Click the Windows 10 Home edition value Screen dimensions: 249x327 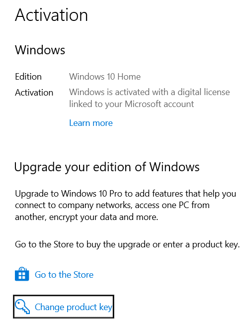[105, 77]
